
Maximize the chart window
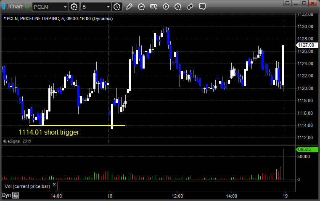click(x=304, y=3)
